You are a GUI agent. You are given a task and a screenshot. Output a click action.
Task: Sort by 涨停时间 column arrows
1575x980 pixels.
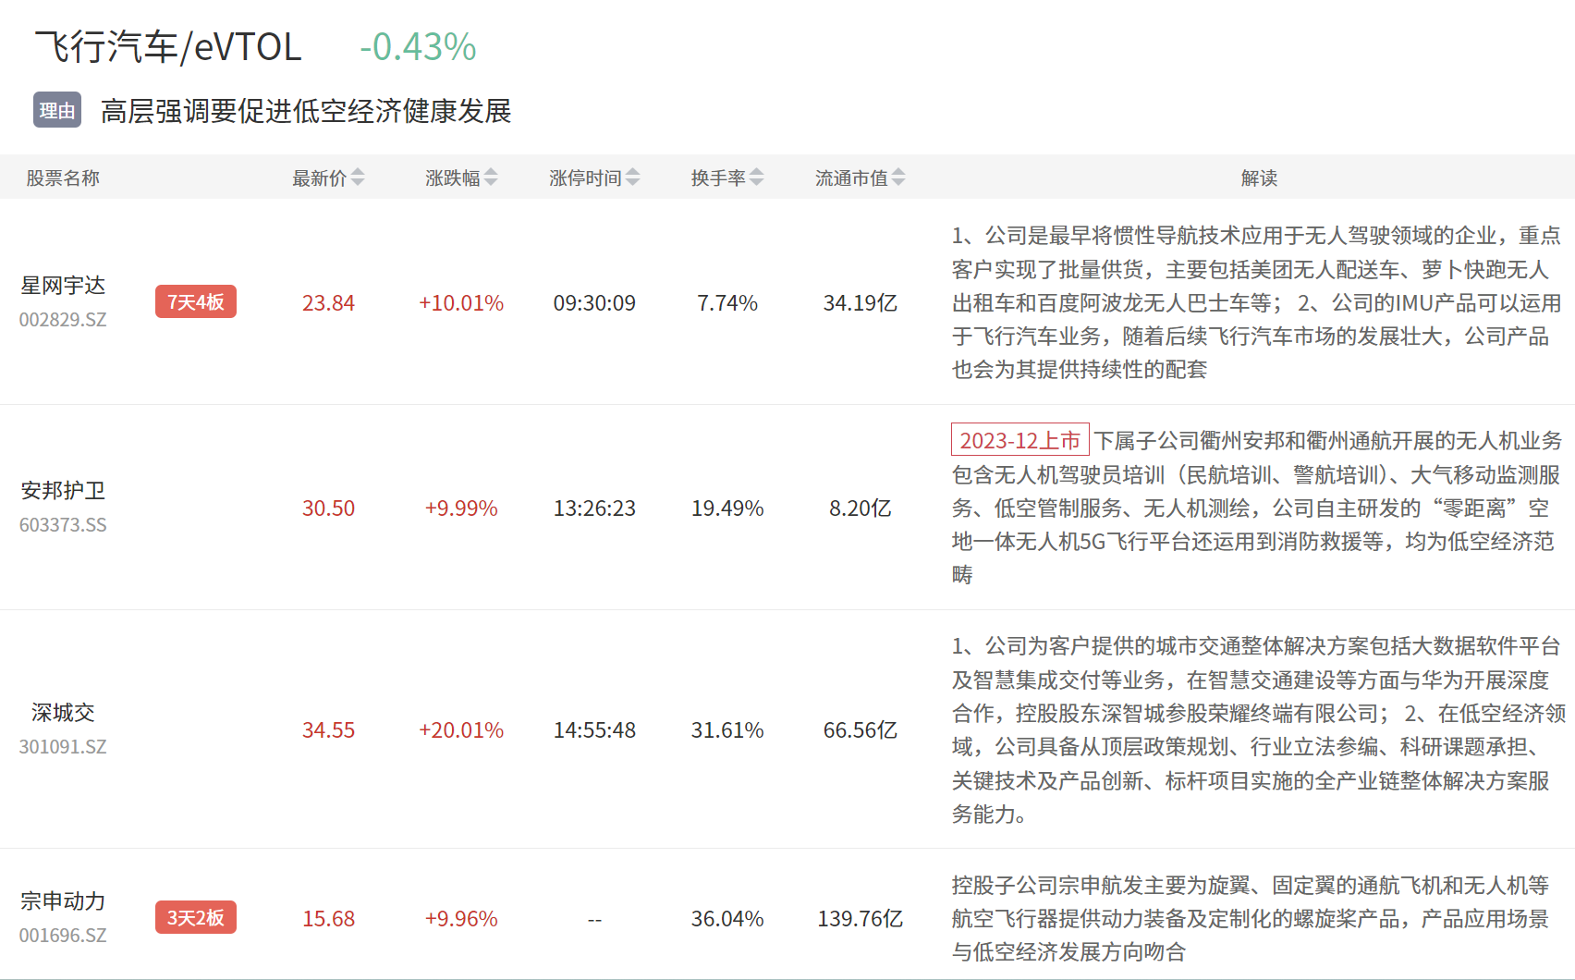coord(632,178)
